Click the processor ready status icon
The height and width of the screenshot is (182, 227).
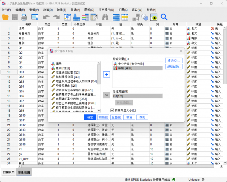pos(173,179)
